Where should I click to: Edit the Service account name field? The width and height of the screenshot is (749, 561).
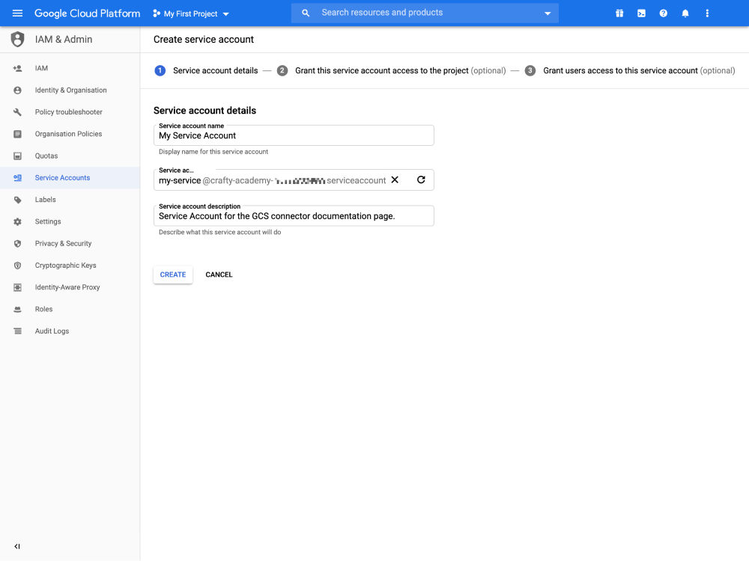coord(294,136)
